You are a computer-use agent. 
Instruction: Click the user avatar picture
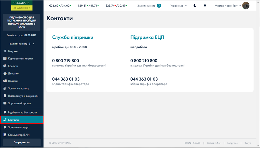pyautogui.click(x=246, y=6)
